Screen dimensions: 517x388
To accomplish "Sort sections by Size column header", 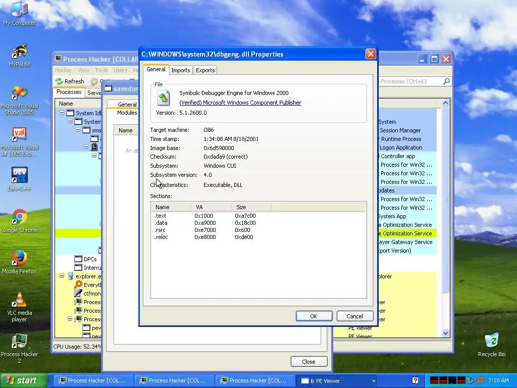I will tap(252, 207).
